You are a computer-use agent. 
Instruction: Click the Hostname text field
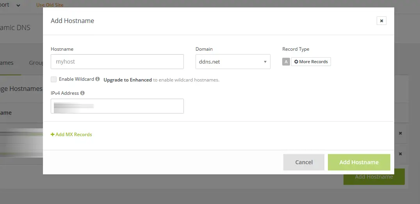pos(117,62)
